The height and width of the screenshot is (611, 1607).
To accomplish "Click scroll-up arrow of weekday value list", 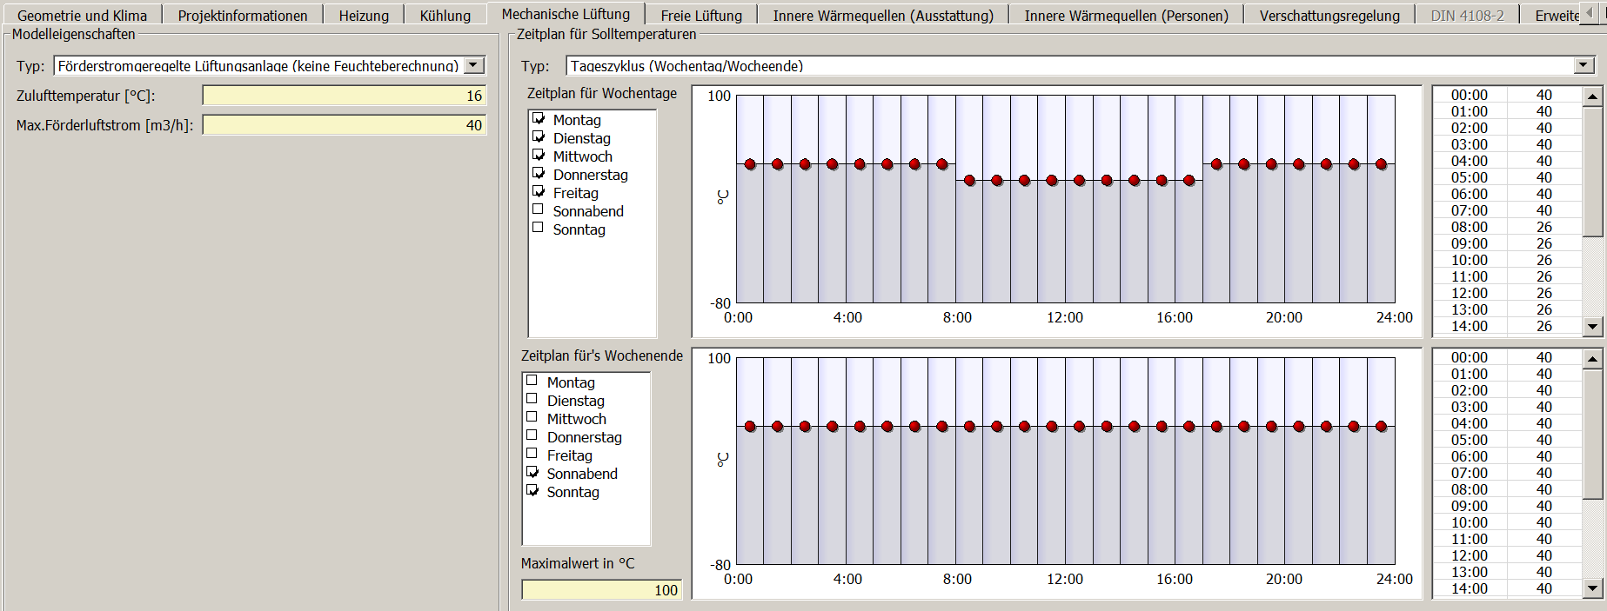I will 1592,96.
